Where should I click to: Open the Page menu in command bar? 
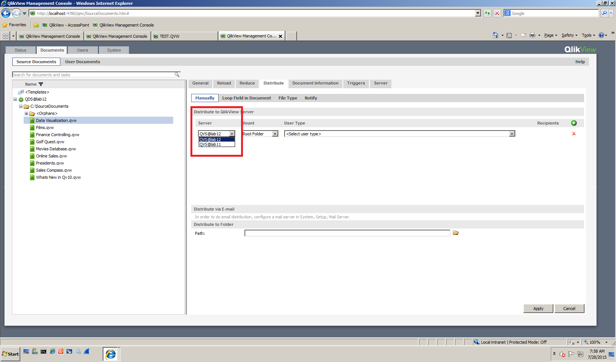click(550, 35)
